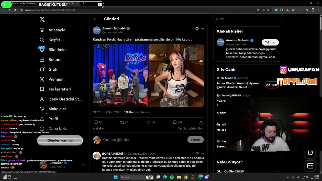Click the zoom magnifier in address bar
The image size is (322, 181).
[x=258, y=10]
